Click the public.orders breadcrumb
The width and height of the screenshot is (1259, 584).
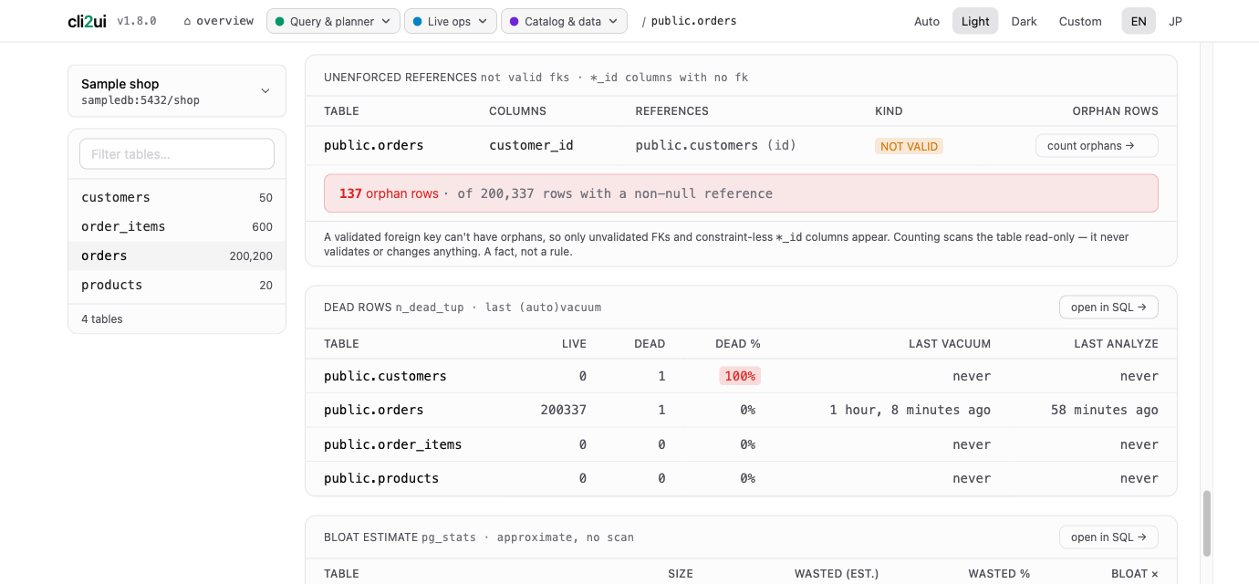pyautogui.click(x=693, y=21)
